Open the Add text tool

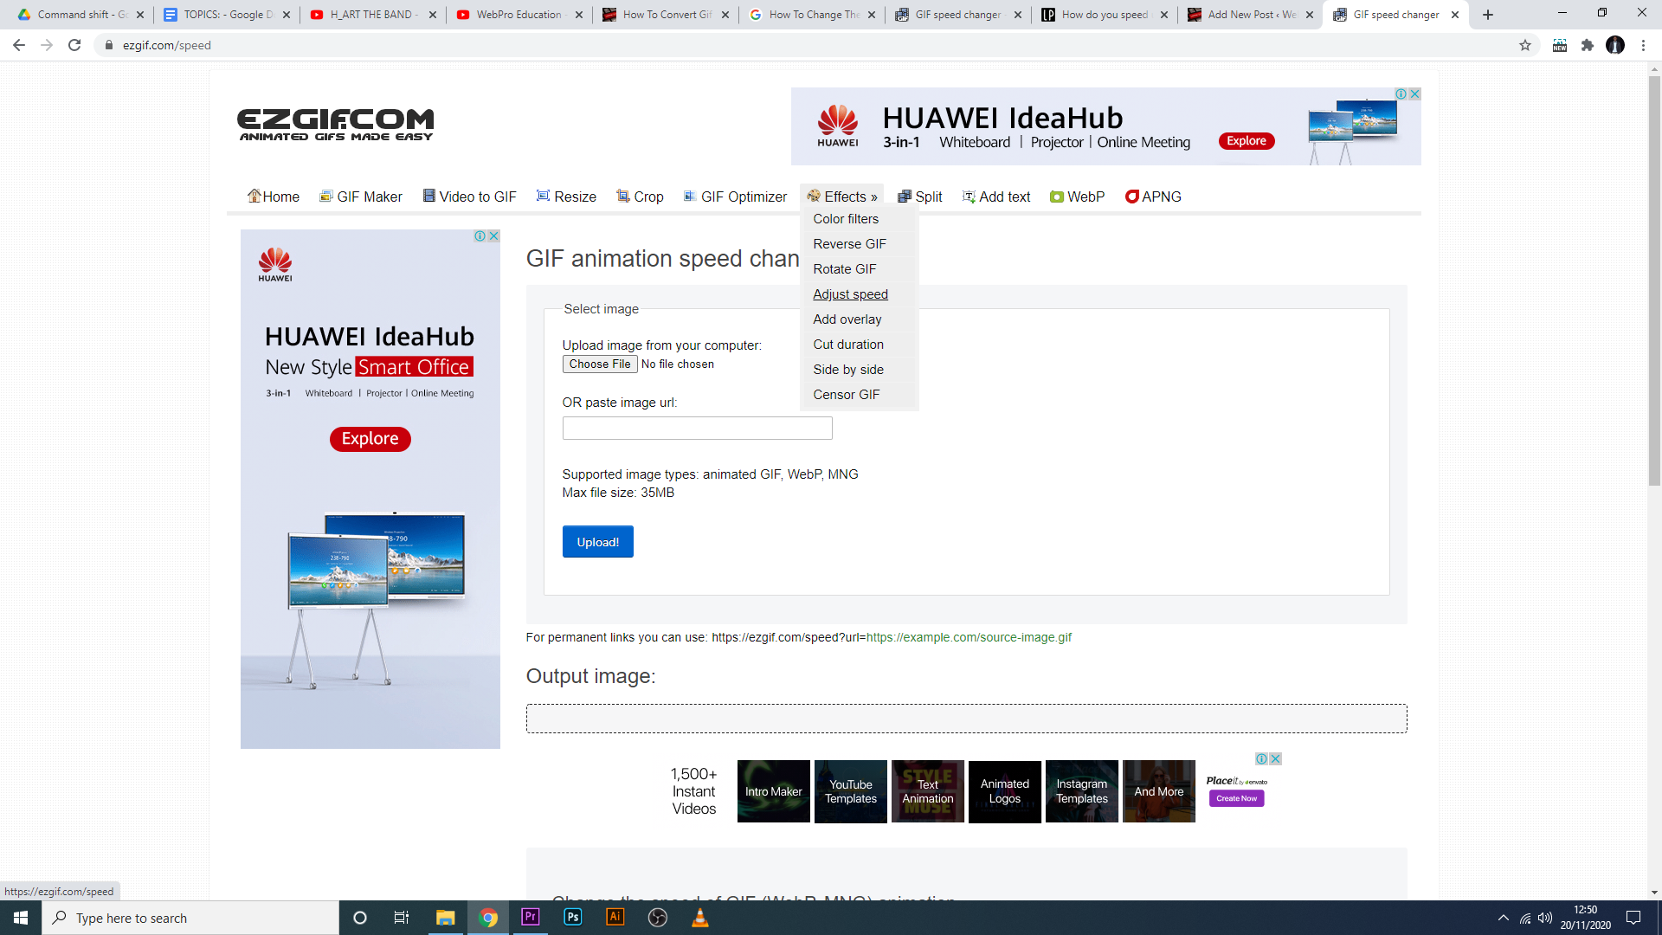click(996, 197)
